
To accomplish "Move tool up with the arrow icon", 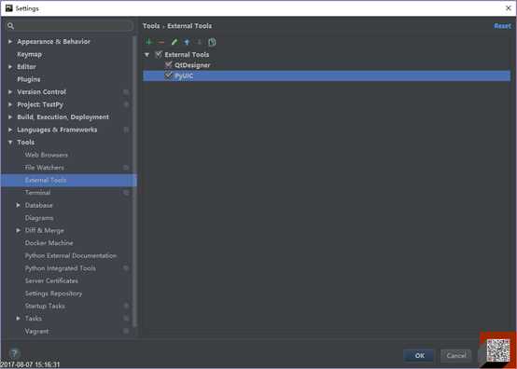I will point(187,42).
